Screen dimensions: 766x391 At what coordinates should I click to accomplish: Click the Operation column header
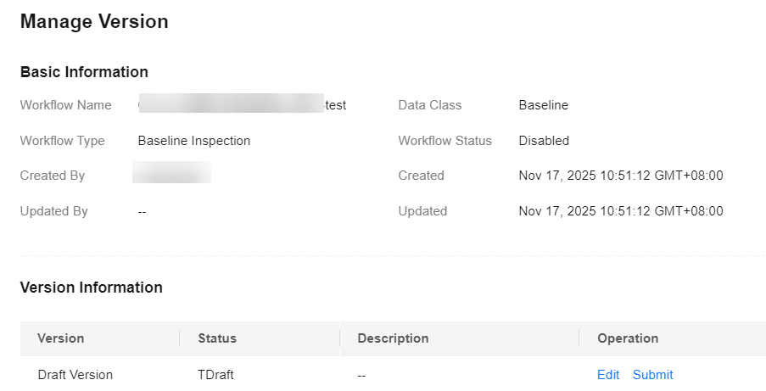point(628,338)
